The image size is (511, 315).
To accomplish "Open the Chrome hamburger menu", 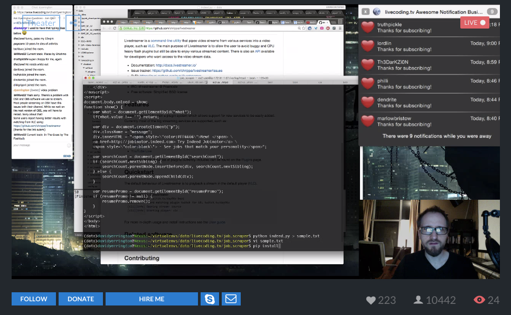I will coord(340,29).
